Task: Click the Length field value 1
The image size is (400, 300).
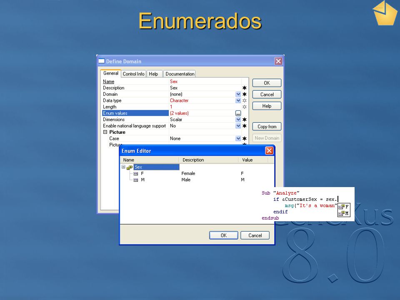Action: click(x=171, y=107)
